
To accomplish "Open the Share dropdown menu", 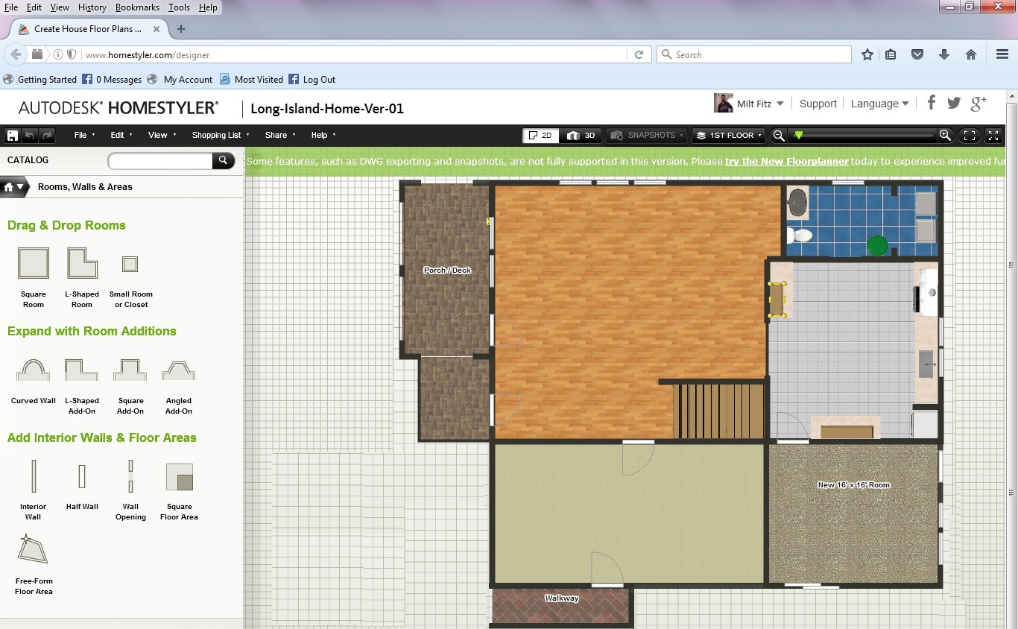I will (280, 136).
